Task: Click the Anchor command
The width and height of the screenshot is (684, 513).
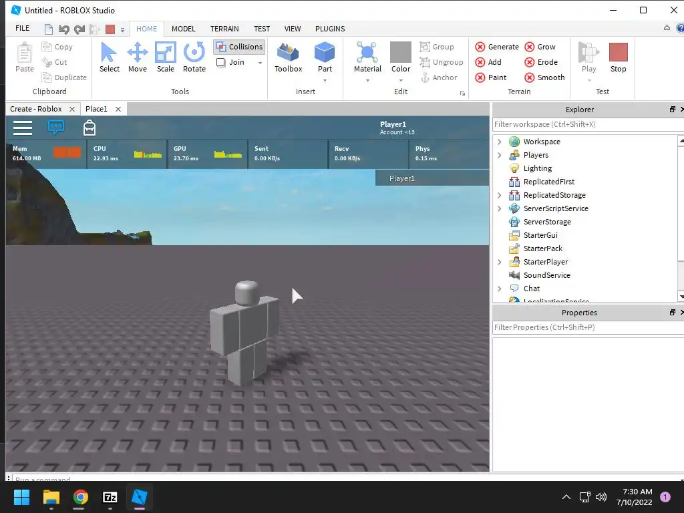Action: pyautogui.click(x=438, y=77)
